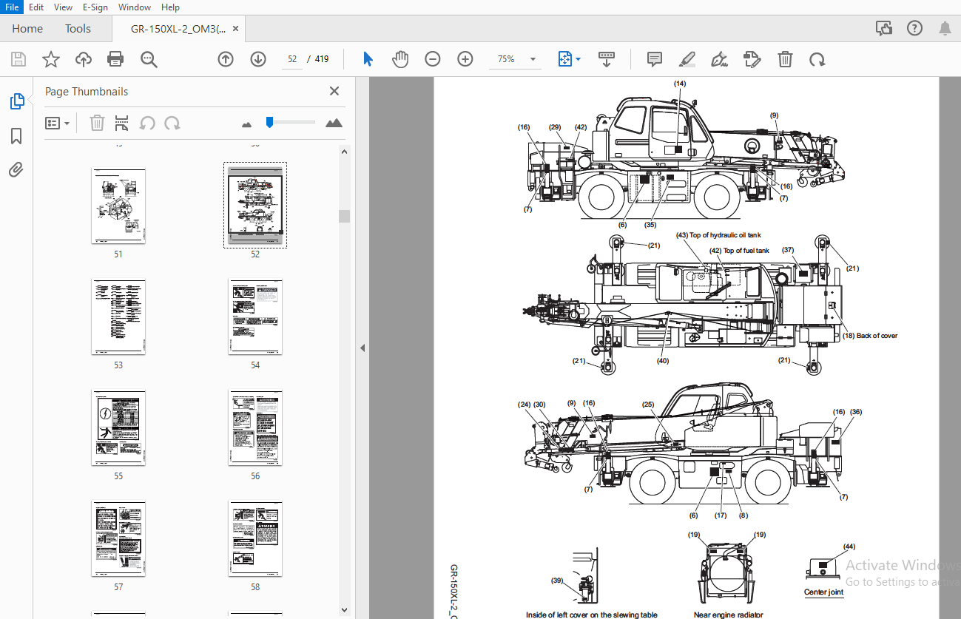
Task: Print the document
Action: [x=115, y=60]
